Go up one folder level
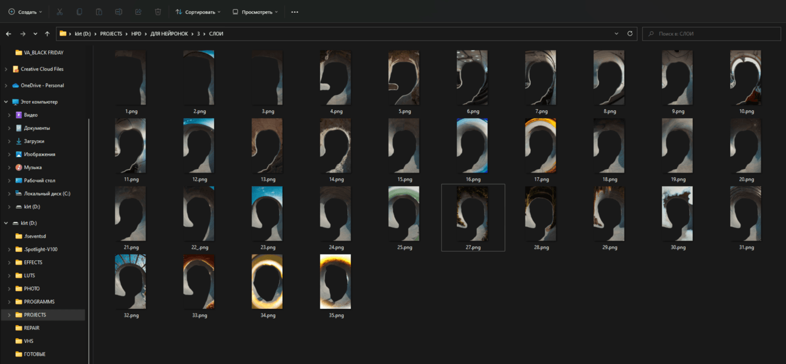 coord(48,34)
